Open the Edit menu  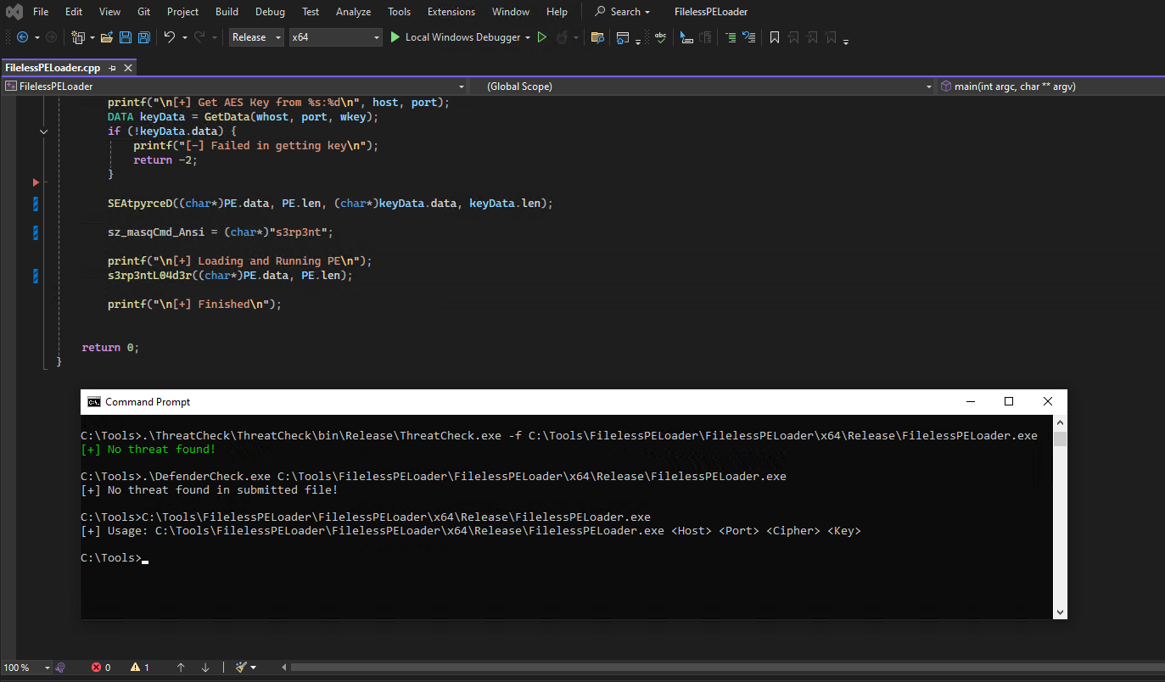pos(74,12)
